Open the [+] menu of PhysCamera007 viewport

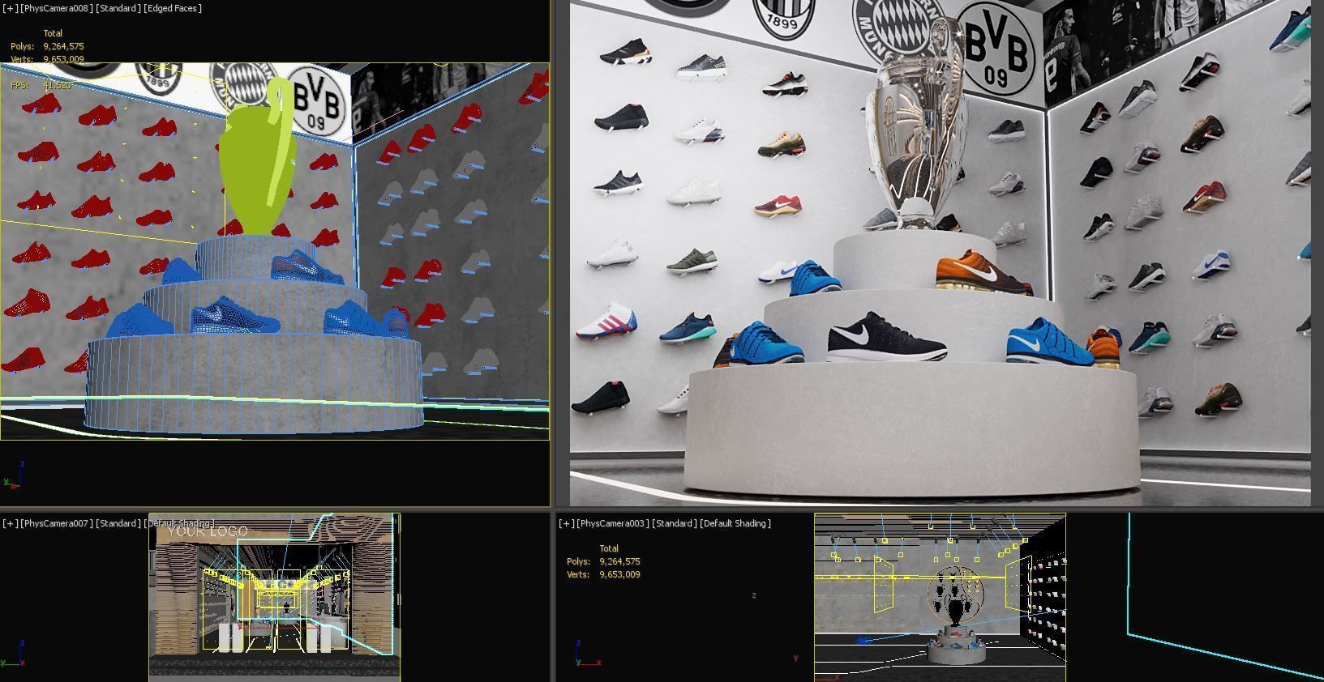point(10,523)
